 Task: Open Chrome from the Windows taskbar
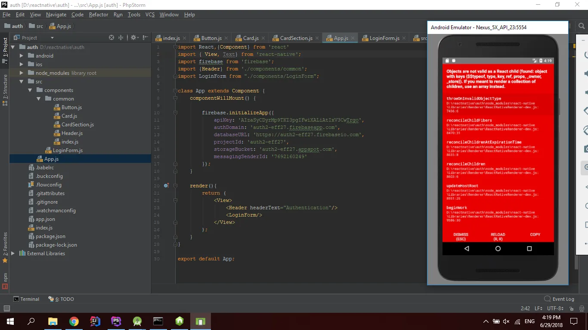(x=74, y=321)
